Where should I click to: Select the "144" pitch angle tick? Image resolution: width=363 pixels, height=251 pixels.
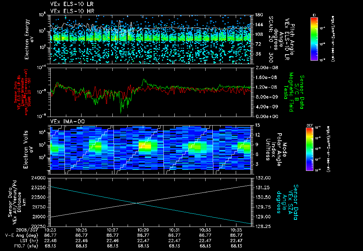259,24
